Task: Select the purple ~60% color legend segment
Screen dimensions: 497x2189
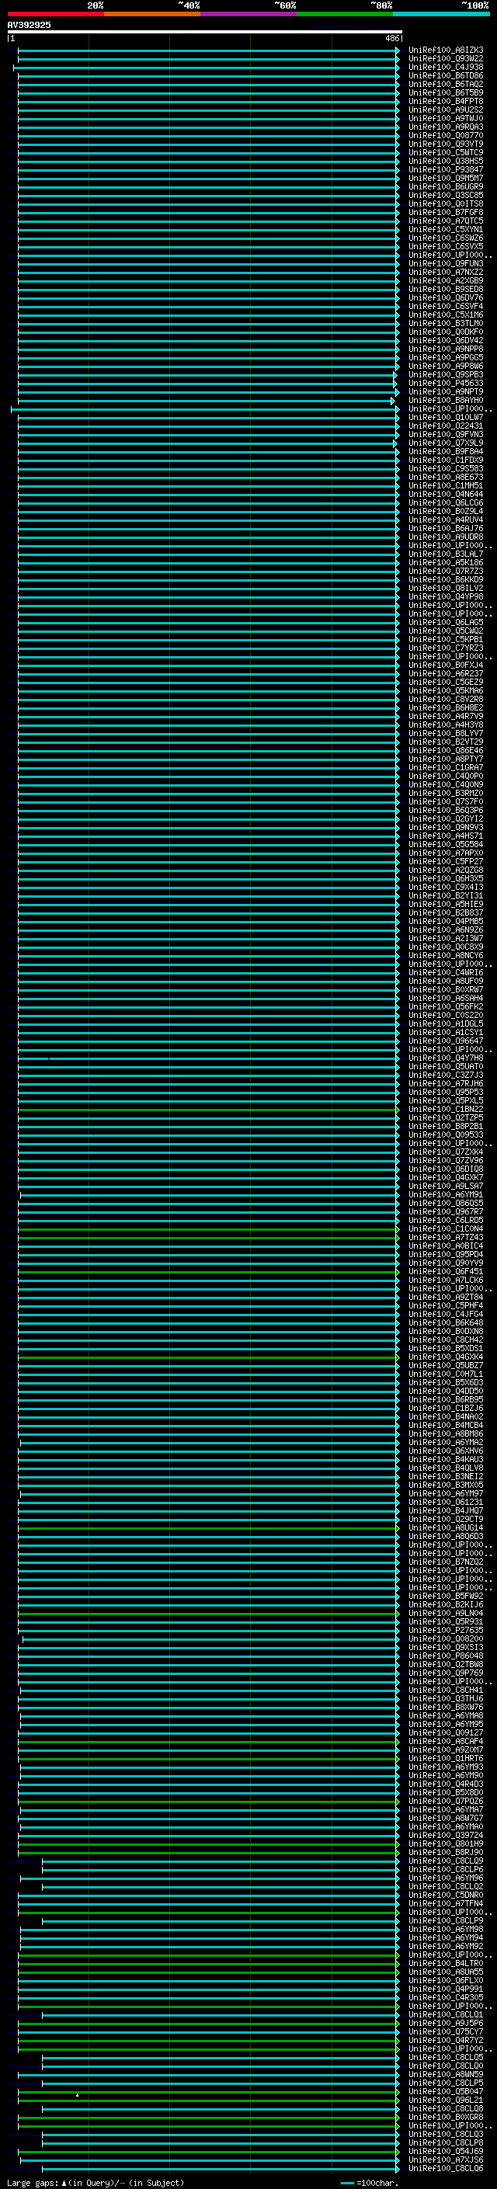Action: coord(249,14)
